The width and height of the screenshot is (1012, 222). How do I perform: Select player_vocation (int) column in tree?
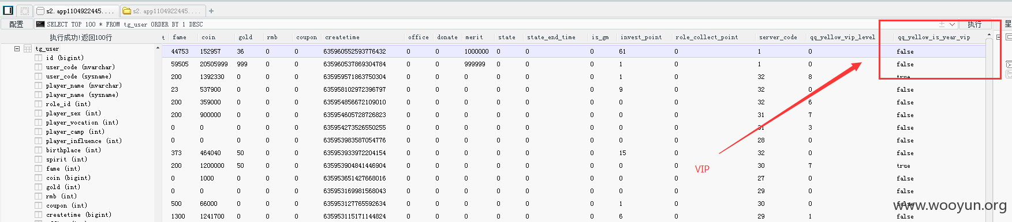click(82, 122)
